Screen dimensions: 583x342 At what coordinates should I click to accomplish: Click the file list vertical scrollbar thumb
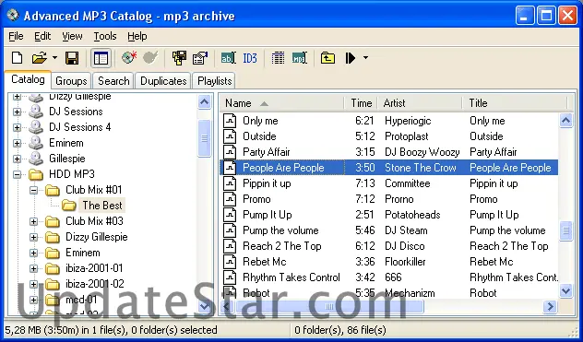click(565, 230)
